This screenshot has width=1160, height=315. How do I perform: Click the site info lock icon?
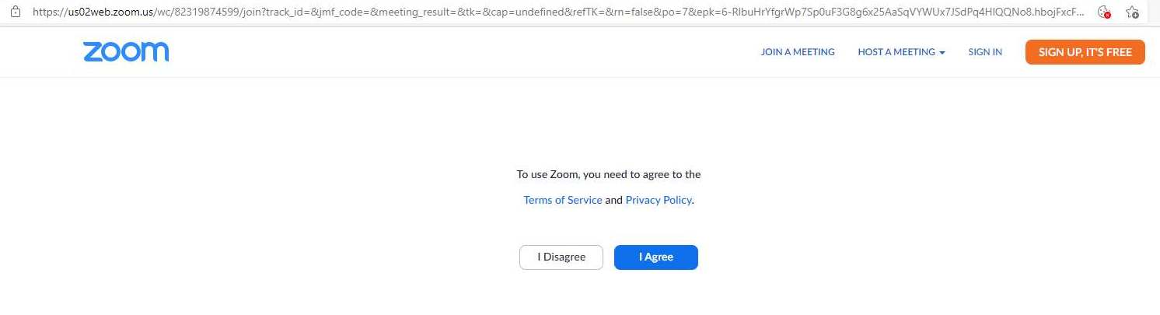point(15,12)
